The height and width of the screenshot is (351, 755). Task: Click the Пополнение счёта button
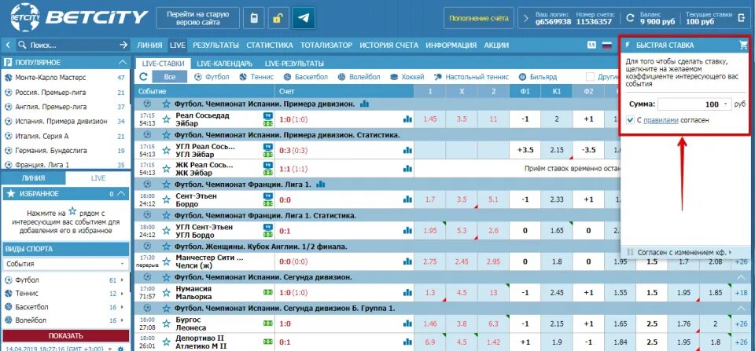479,18
